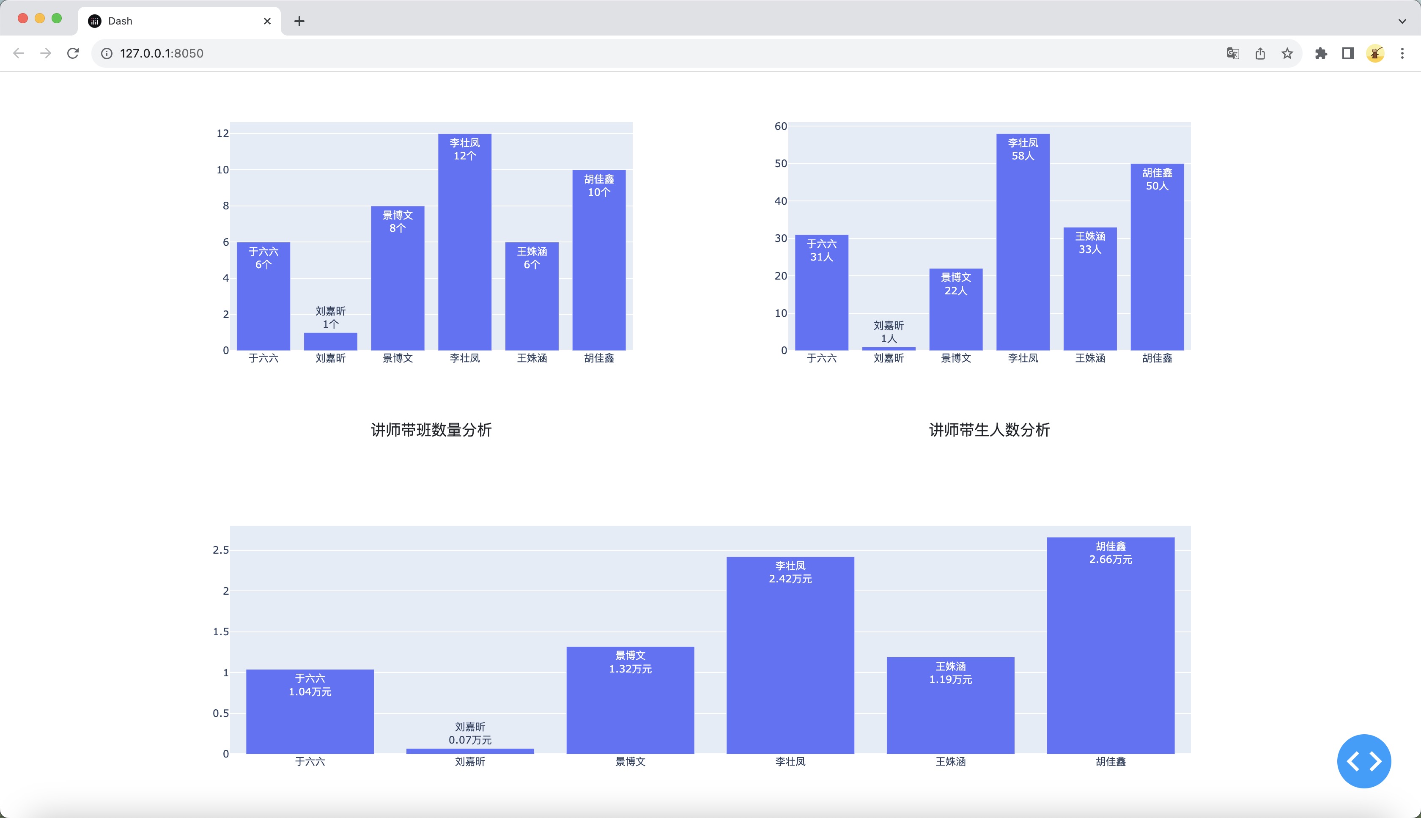The image size is (1421, 818).
Task: Click x-axis label 于六六 in first chart
Action: [x=263, y=358]
